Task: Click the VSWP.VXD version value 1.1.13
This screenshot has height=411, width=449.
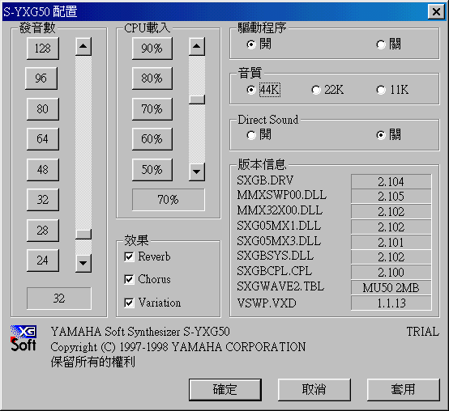Action: click(391, 303)
